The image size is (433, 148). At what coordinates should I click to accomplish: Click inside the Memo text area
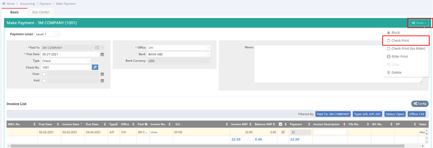click(338, 64)
